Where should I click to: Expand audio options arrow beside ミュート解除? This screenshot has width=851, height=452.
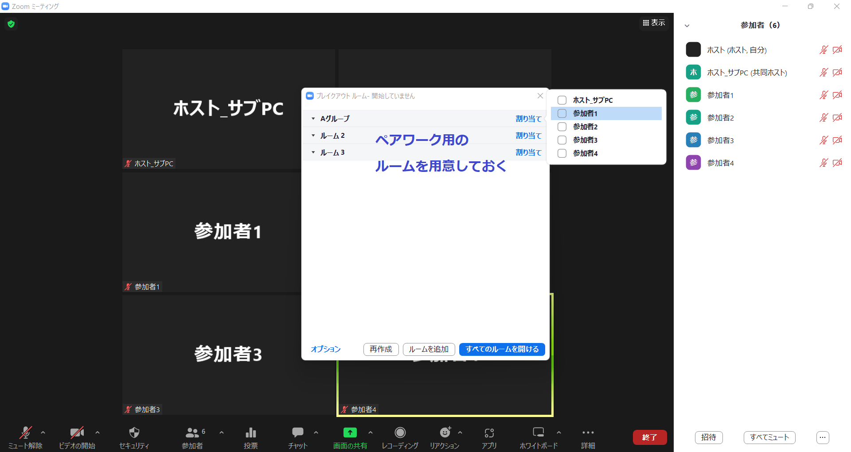pos(43,433)
